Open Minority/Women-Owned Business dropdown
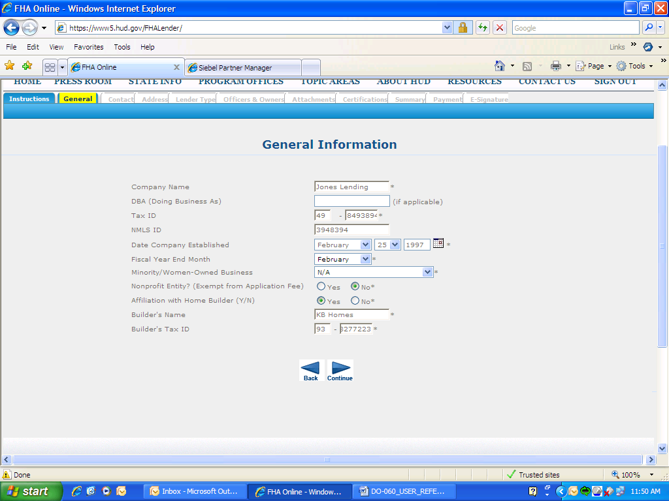 pyautogui.click(x=427, y=272)
